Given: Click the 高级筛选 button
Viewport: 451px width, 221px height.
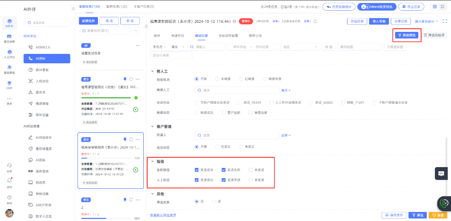Looking at the screenshot, I should 407,35.
